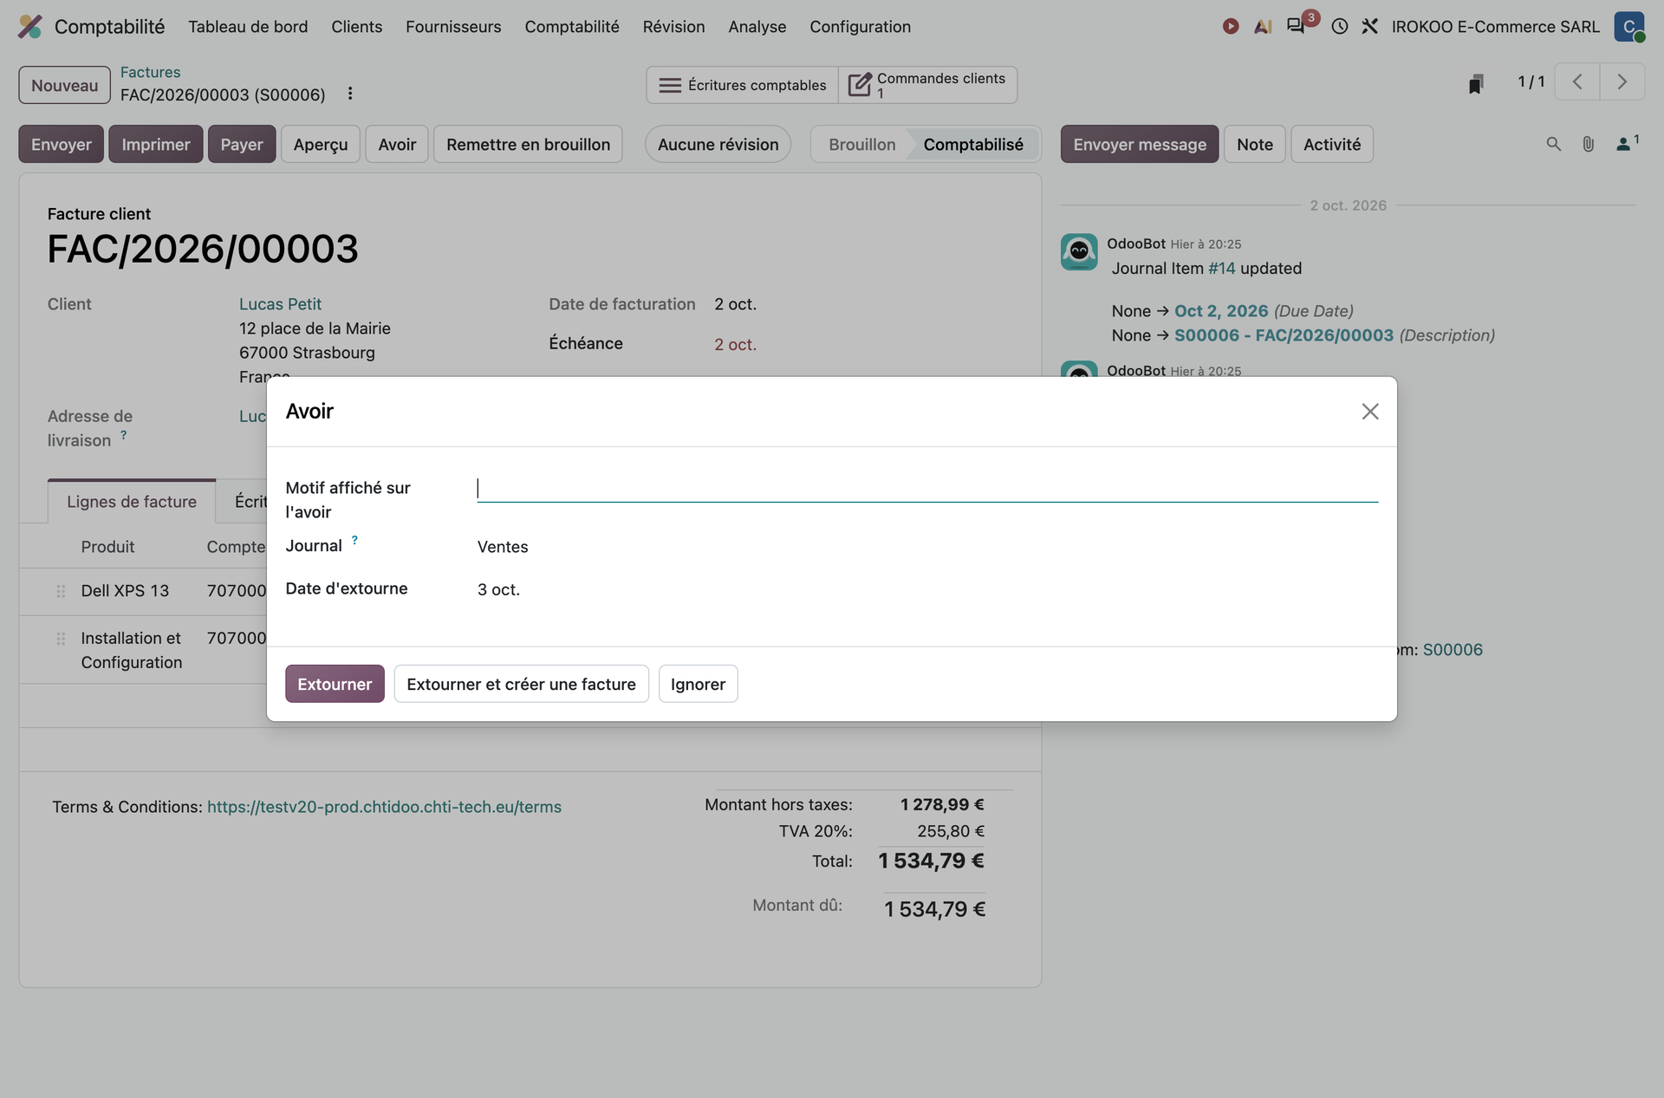Go to the next record arrow

pyautogui.click(x=1622, y=82)
